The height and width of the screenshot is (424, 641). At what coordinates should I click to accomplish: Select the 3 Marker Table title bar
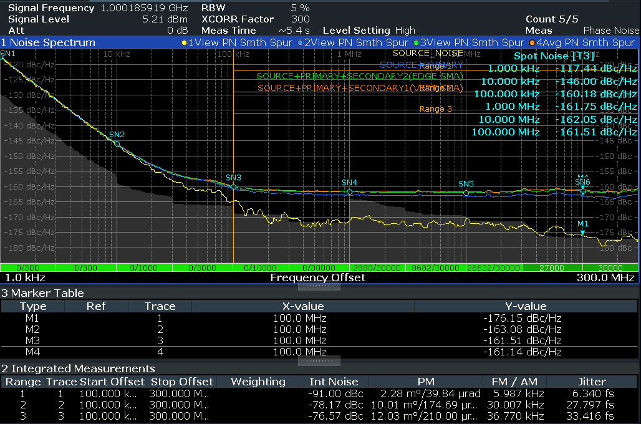pyautogui.click(x=42, y=293)
